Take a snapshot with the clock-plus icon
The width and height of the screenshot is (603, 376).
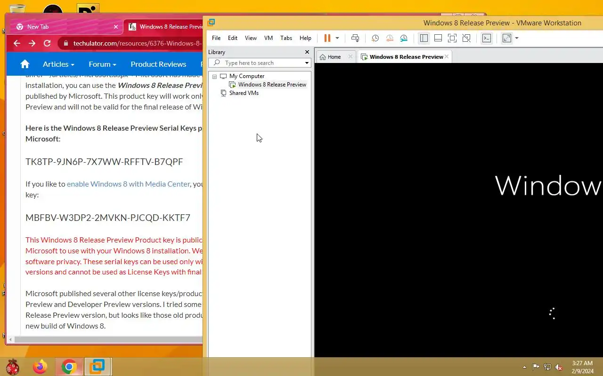(x=375, y=38)
